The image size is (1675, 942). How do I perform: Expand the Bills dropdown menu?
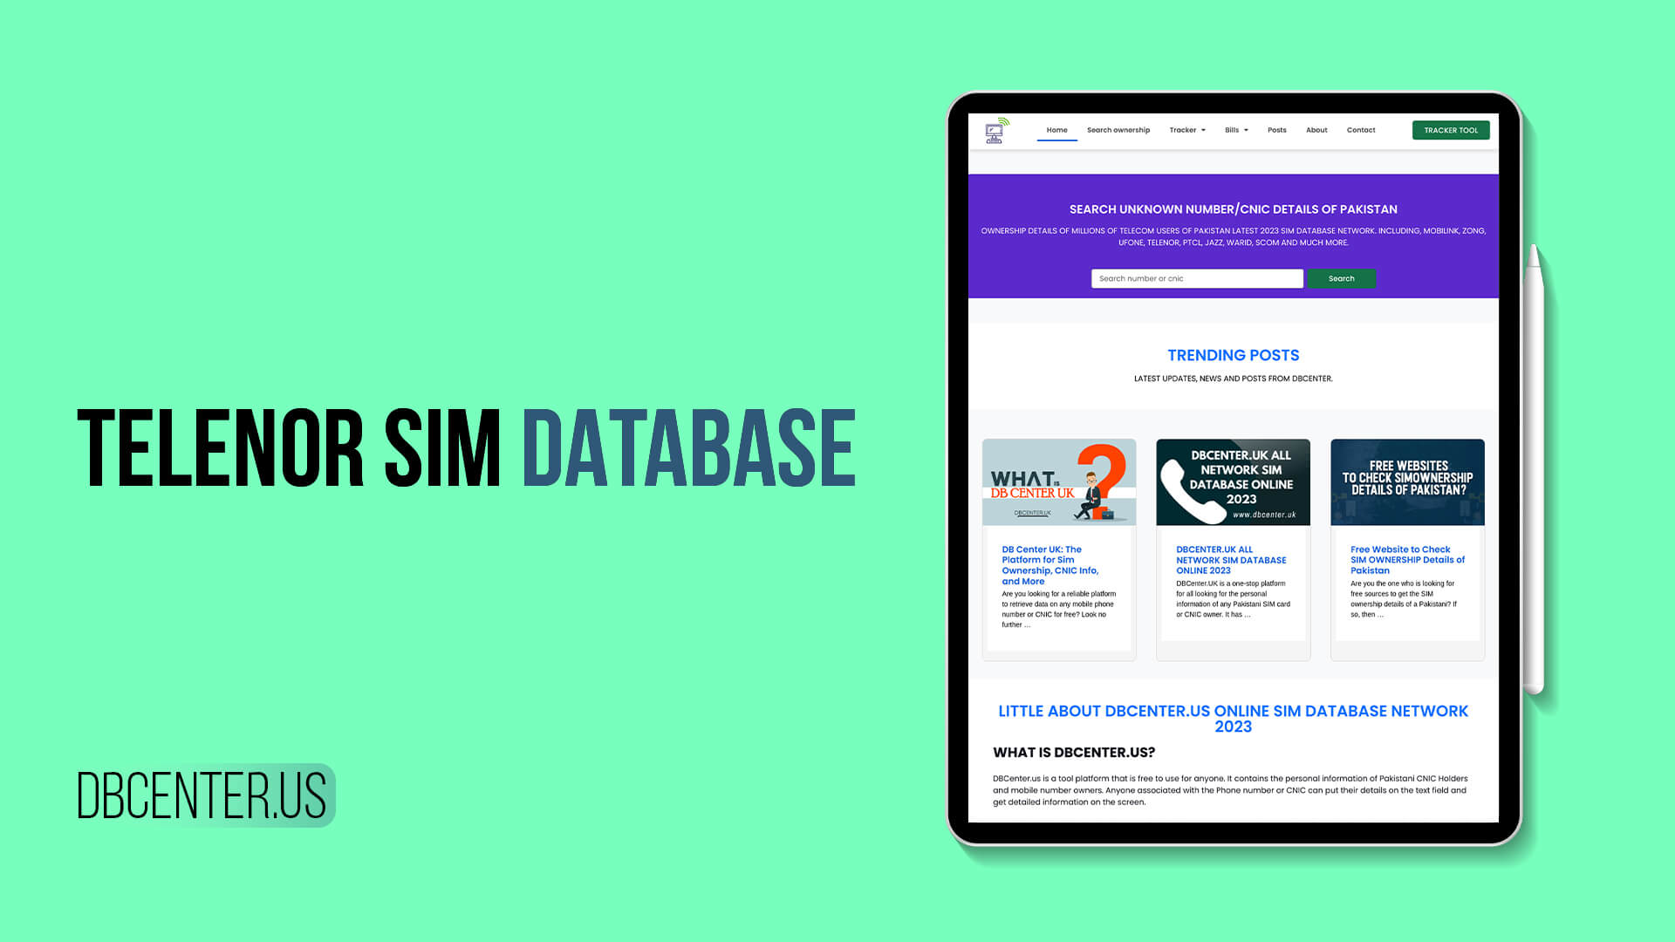(x=1238, y=130)
